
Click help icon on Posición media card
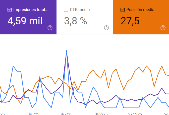click(163, 28)
